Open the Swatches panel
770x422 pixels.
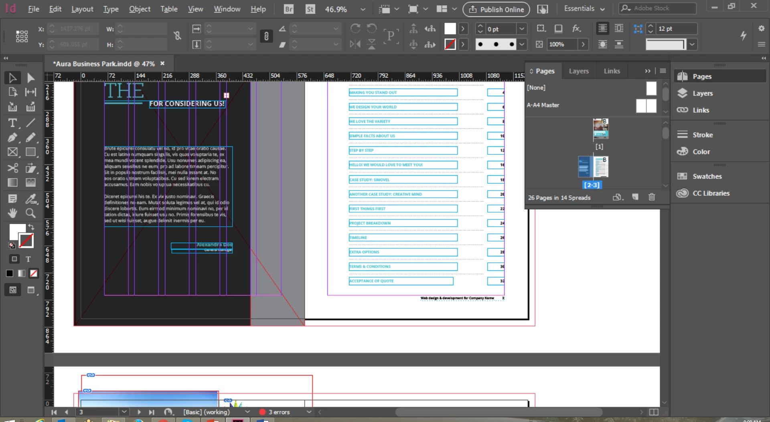point(707,176)
